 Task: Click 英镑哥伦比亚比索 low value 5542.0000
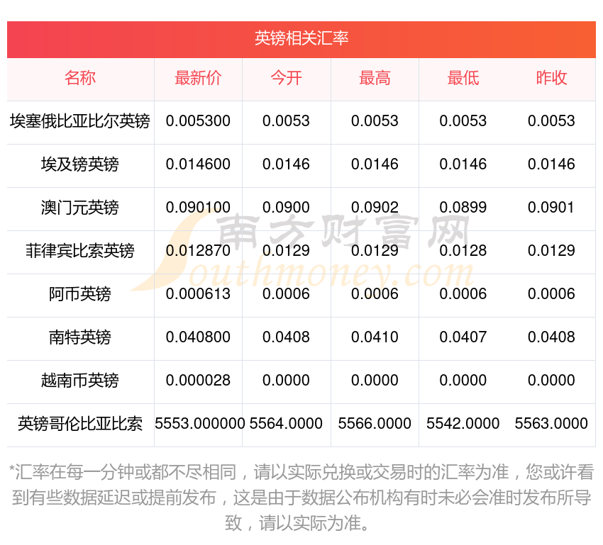pos(463,424)
